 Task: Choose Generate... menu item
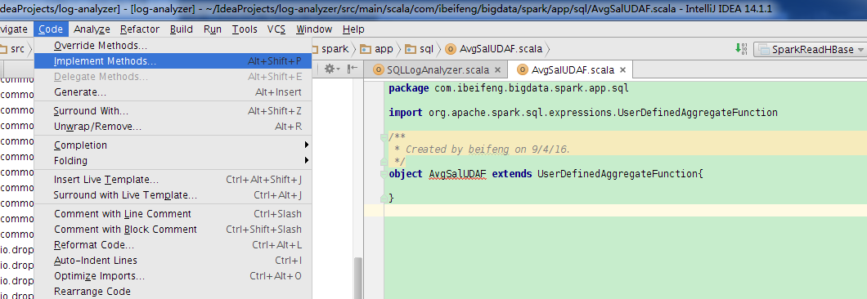pyautogui.click(x=173, y=91)
